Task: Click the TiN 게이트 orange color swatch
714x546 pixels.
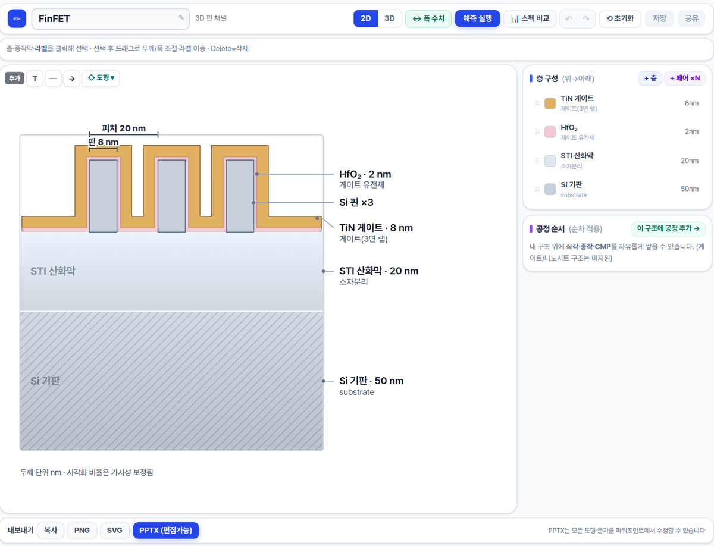Action: [x=550, y=103]
